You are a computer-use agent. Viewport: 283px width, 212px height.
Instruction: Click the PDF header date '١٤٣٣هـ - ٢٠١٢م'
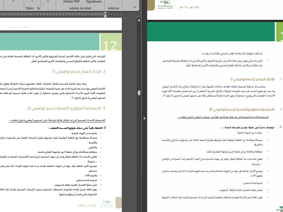189,7
